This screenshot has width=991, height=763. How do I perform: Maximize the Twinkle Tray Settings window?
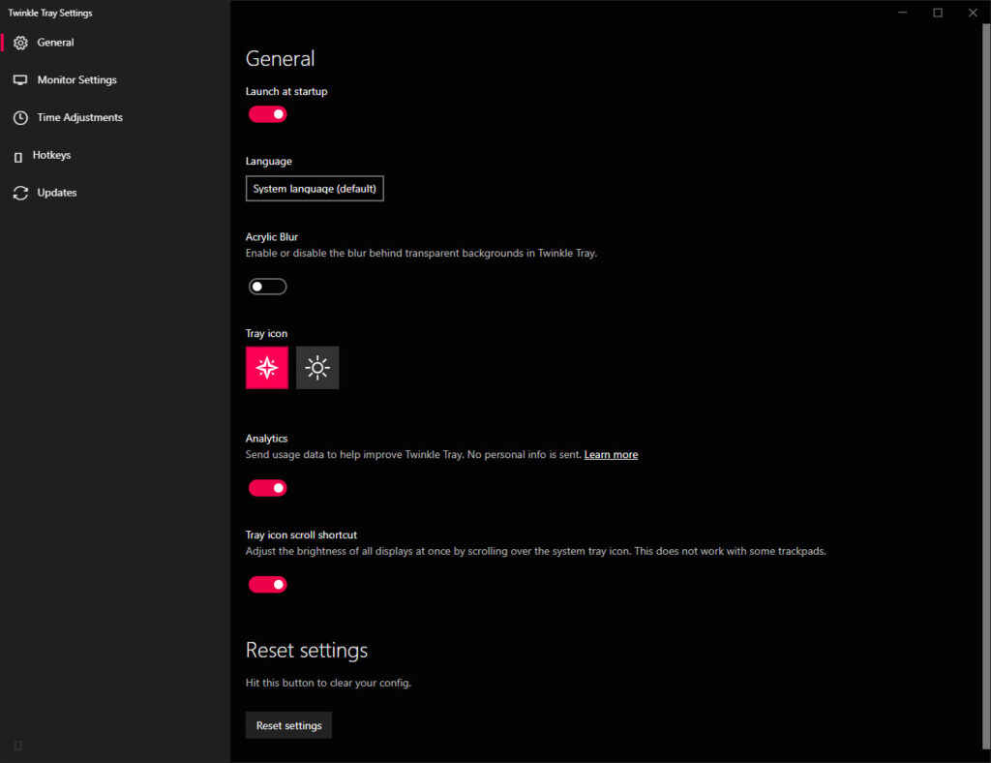(938, 13)
